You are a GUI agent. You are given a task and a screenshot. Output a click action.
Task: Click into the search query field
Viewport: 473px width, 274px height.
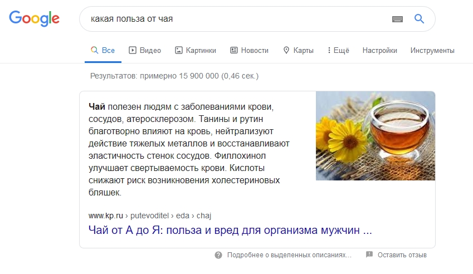[x=234, y=19]
